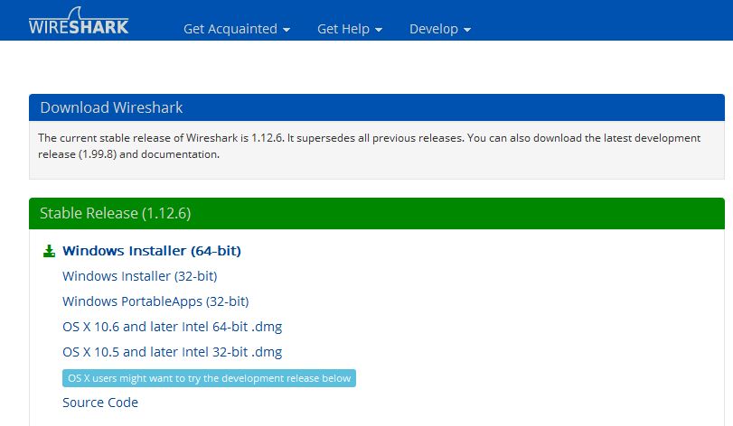Download OS X 10.5 Intel 32-bit .dmg
The width and height of the screenshot is (733, 426).
coord(172,352)
